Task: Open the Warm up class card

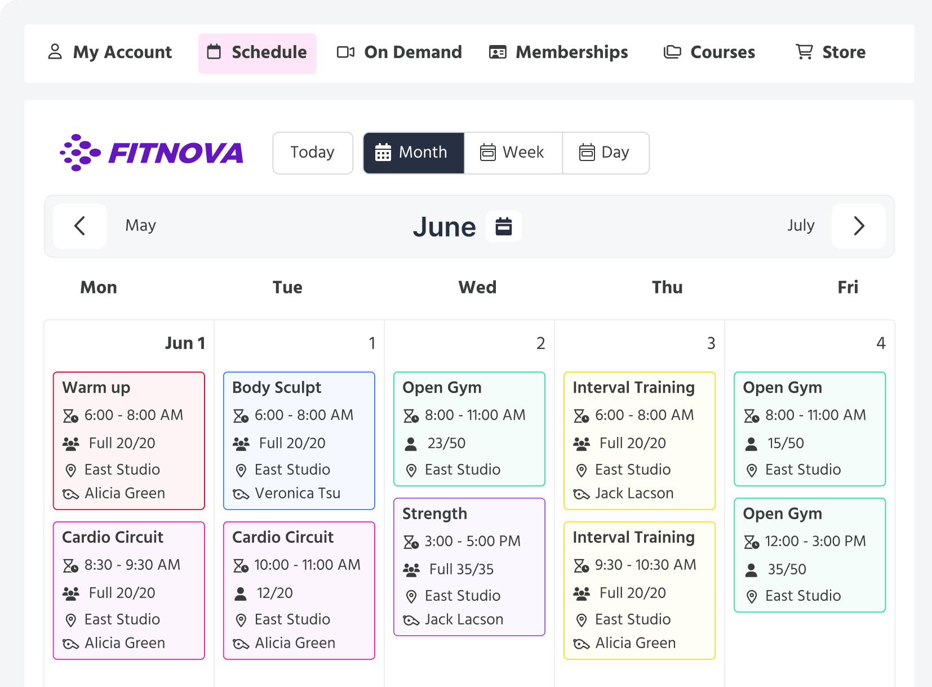Action: pos(129,440)
